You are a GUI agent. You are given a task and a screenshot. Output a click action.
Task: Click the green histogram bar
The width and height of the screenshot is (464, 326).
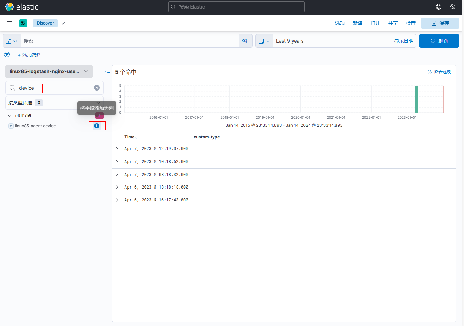pos(416,99)
